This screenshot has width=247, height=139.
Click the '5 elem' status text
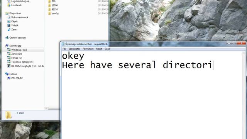point(20,113)
